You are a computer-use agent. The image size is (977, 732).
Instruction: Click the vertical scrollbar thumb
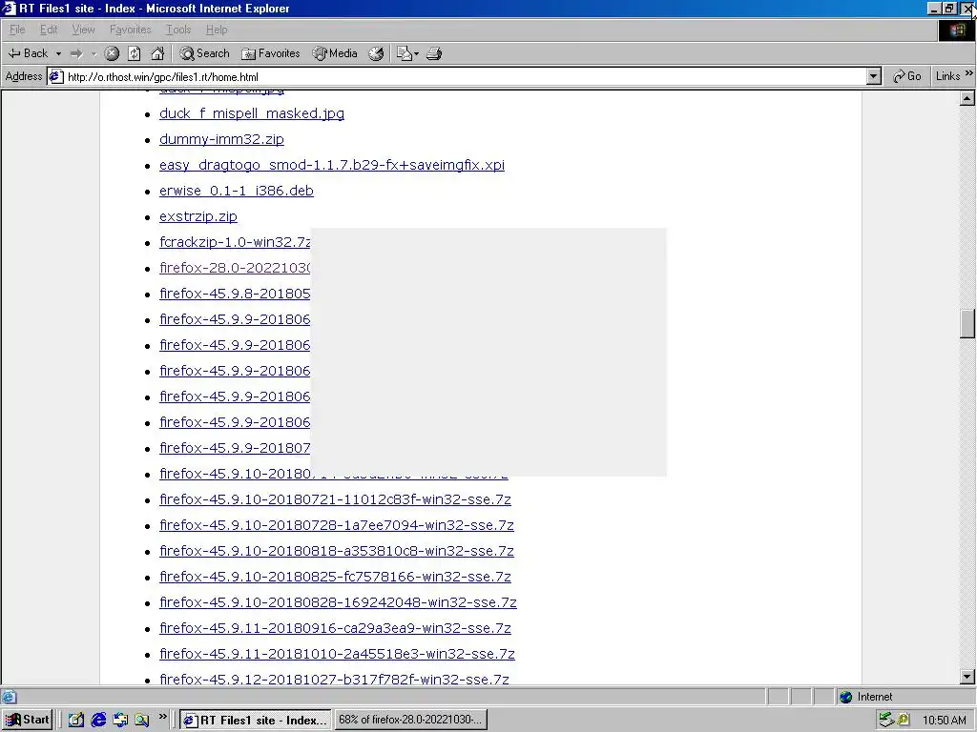(x=967, y=324)
